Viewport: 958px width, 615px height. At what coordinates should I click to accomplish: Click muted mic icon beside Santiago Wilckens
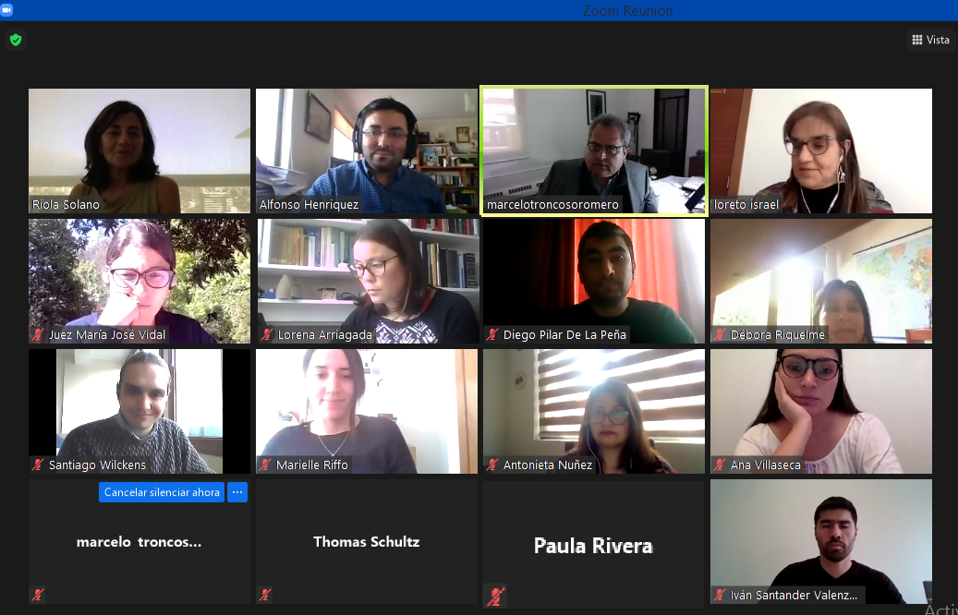click(38, 464)
